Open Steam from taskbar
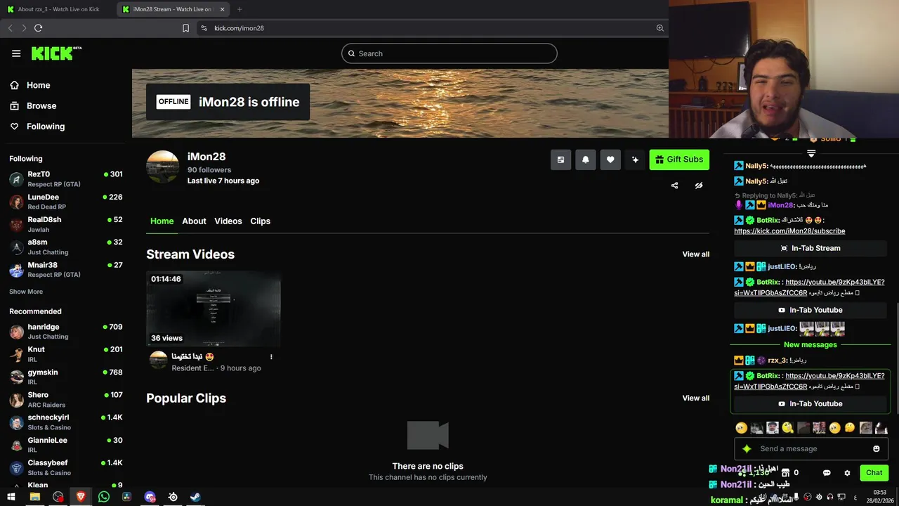The width and height of the screenshot is (899, 506). pos(195,497)
